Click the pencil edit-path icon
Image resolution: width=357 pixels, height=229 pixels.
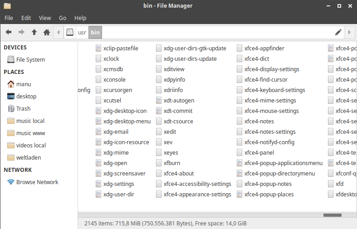(x=338, y=32)
